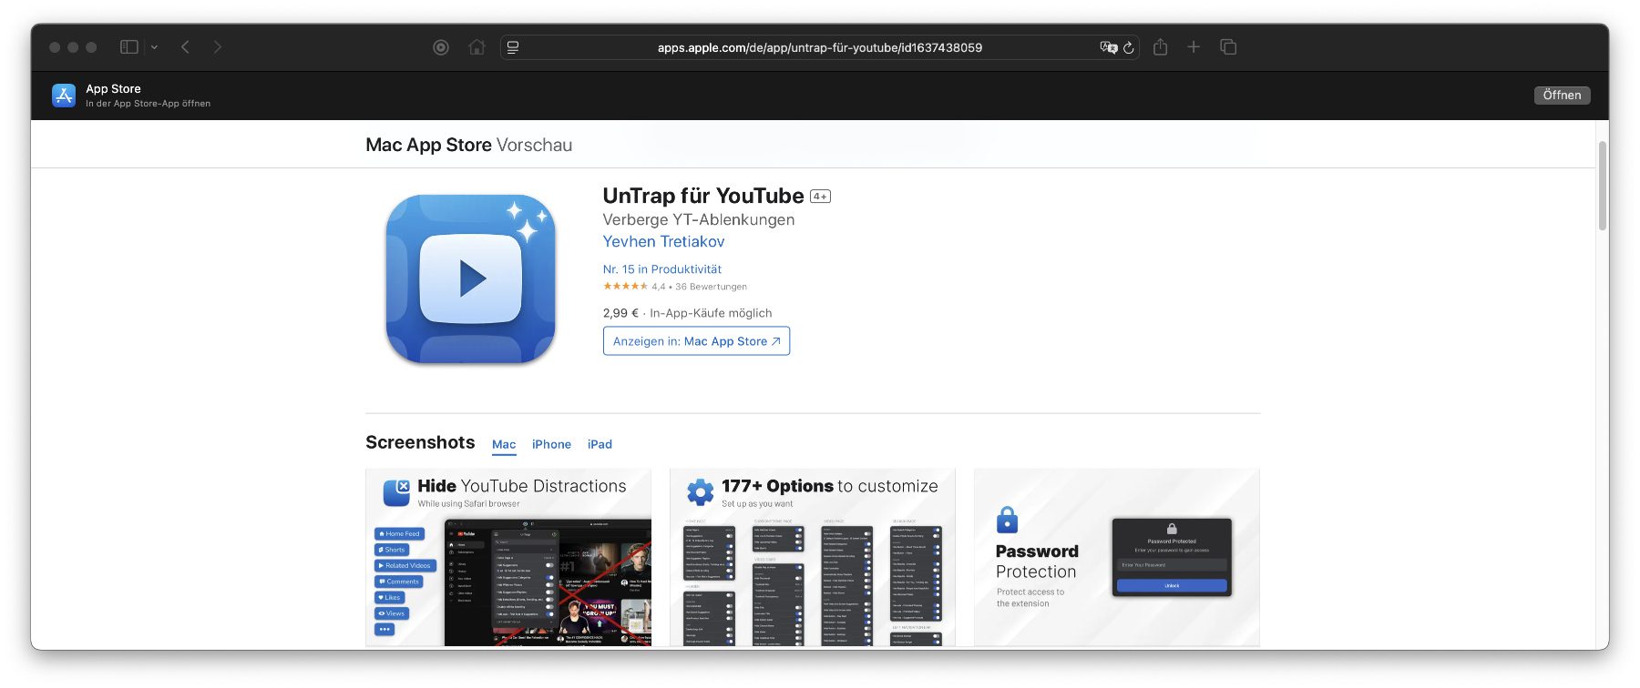Open the Password Protection screenshot thumbnail

click(x=1116, y=557)
